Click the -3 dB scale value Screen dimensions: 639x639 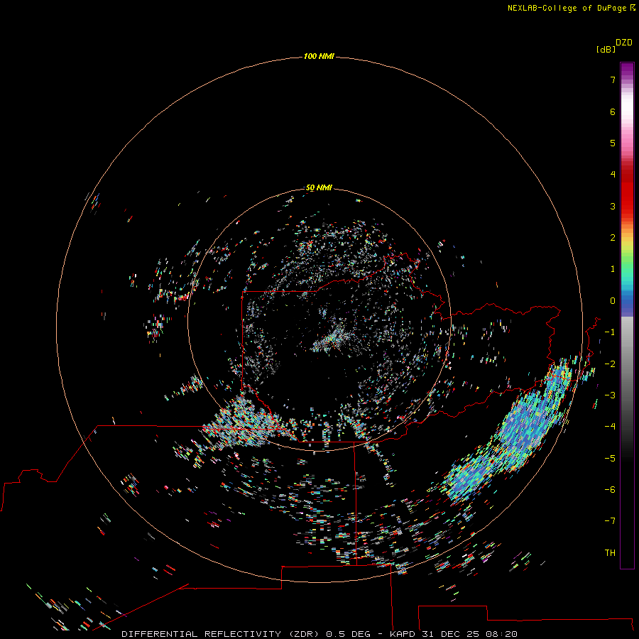tap(610, 395)
